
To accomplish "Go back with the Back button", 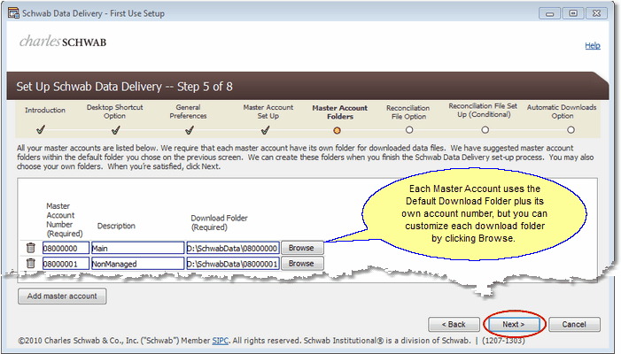I will 454,324.
